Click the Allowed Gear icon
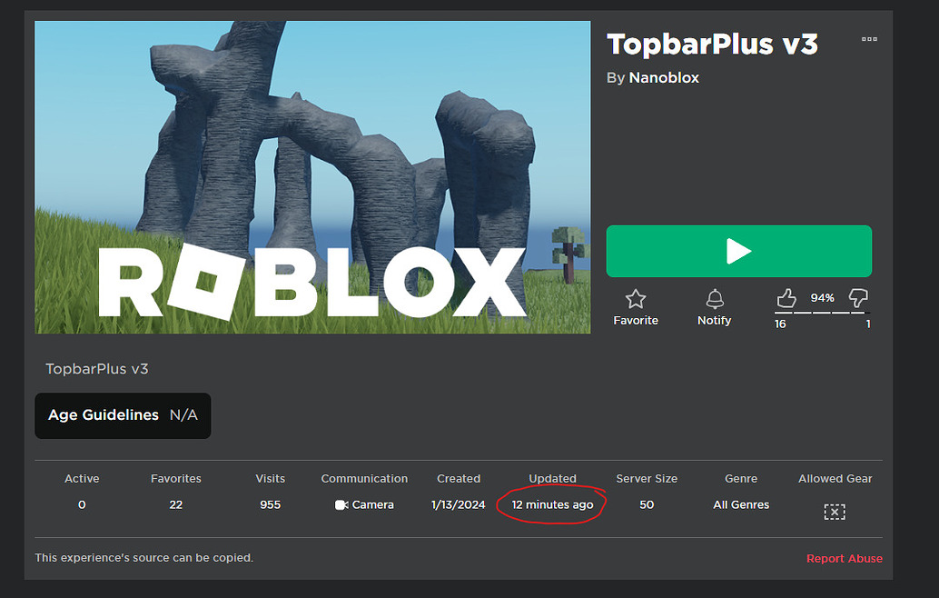939x598 pixels. (834, 511)
